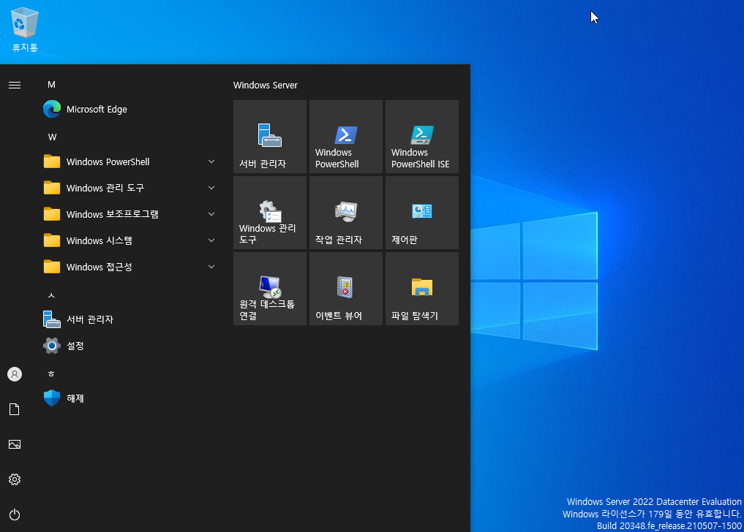Click the Windows 보조프로그램 folder icon
Screen dimensions: 744x532
point(52,214)
